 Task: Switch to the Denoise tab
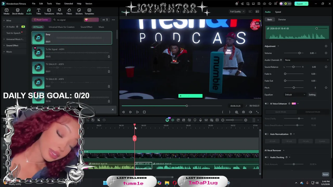(x=282, y=19)
